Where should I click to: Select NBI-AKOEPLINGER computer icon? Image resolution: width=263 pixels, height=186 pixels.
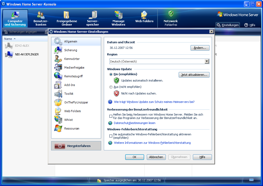(x=9, y=55)
